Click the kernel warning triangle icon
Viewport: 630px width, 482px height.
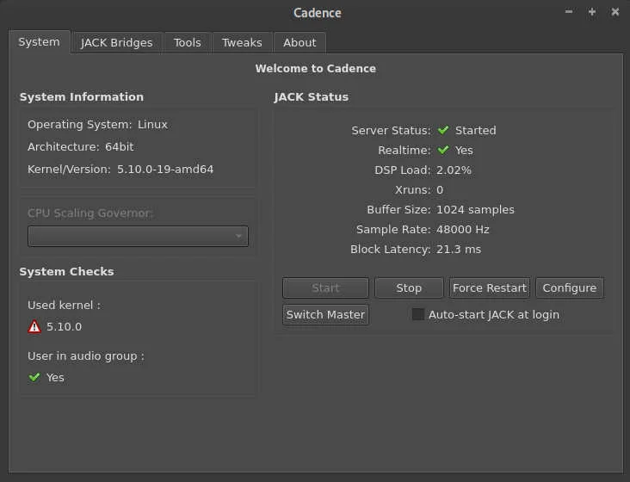click(34, 326)
